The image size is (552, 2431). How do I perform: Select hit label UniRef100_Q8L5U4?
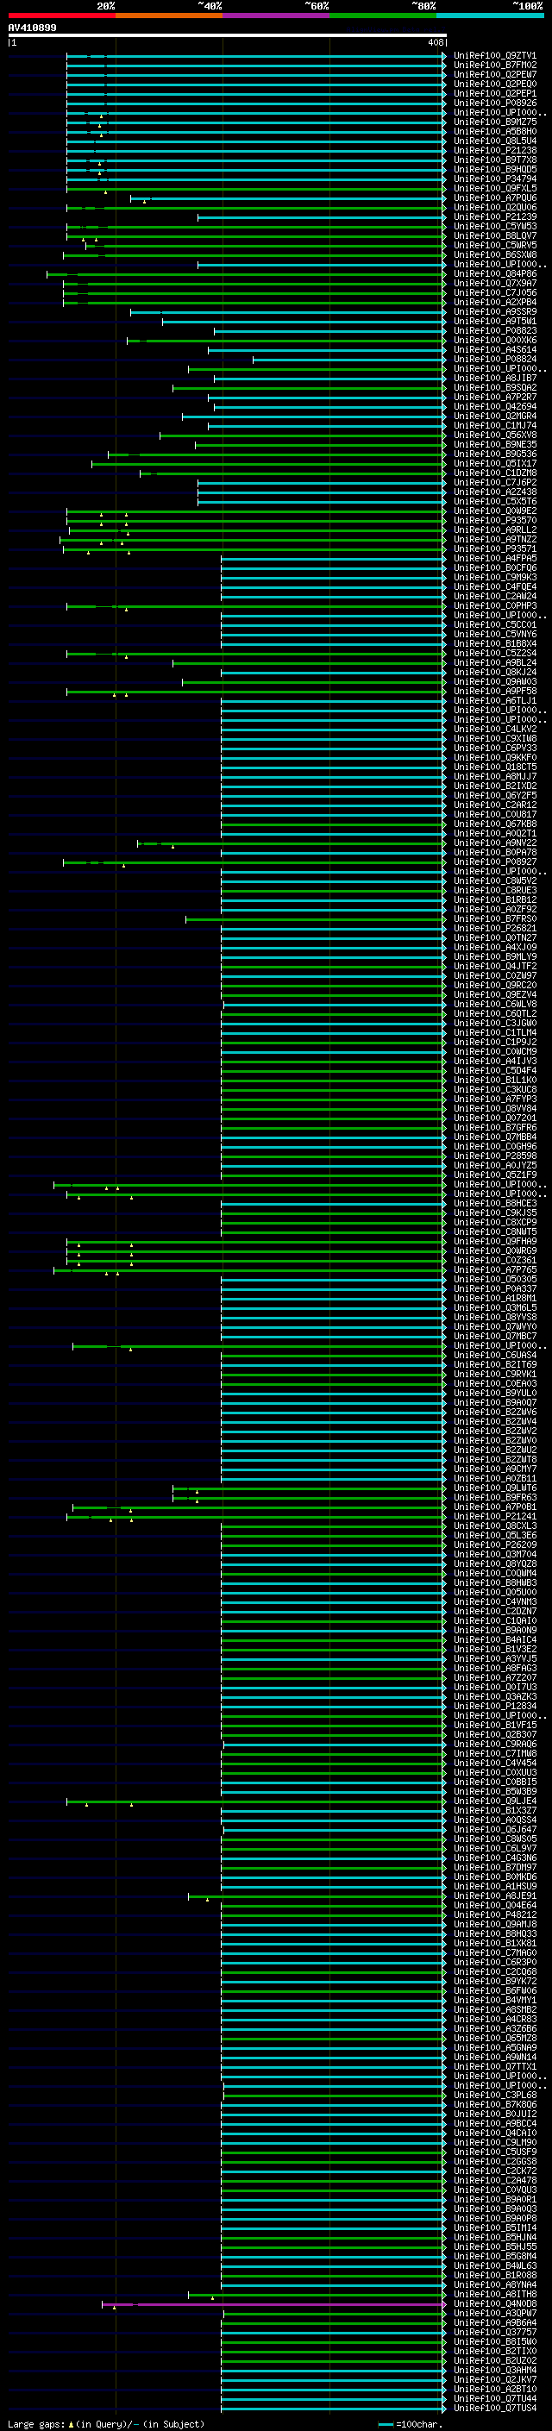[495, 141]
